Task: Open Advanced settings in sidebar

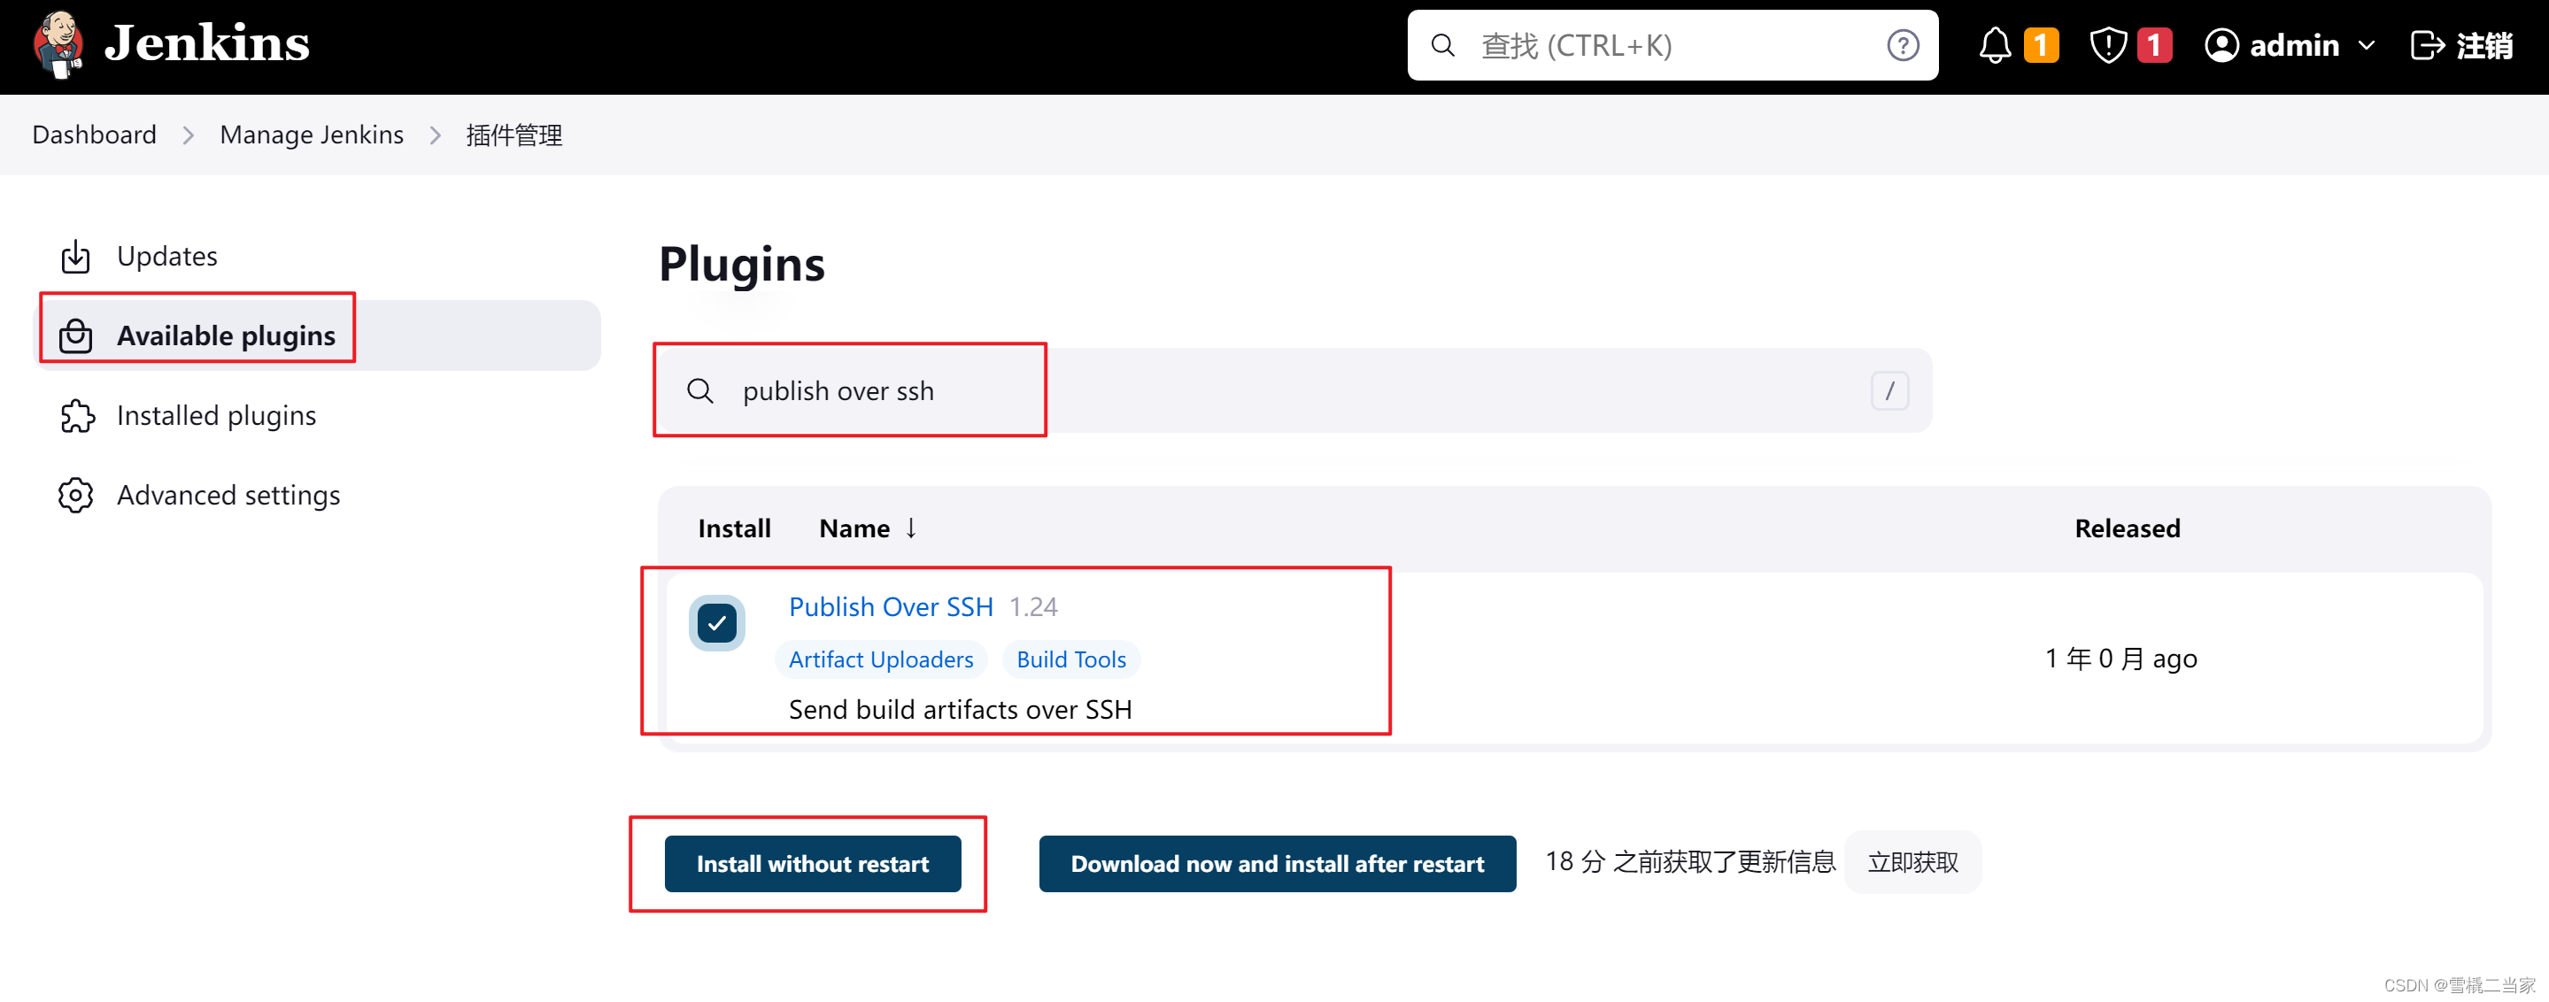Action: (x=319, y=495)
